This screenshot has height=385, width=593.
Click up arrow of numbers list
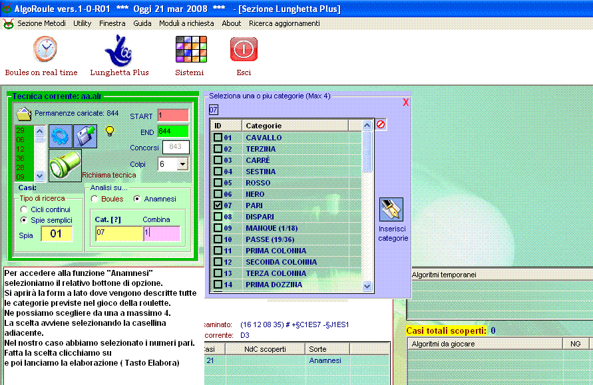[x=40, y=131]
